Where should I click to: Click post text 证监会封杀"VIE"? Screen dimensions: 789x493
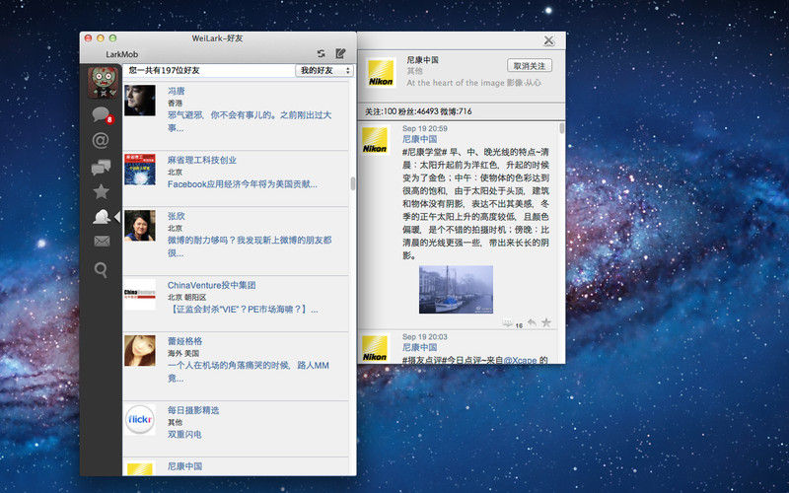pos(243,310)
